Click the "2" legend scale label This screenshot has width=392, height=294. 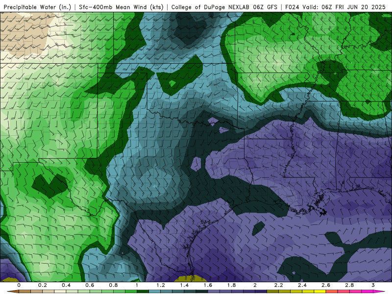(255, 285)
